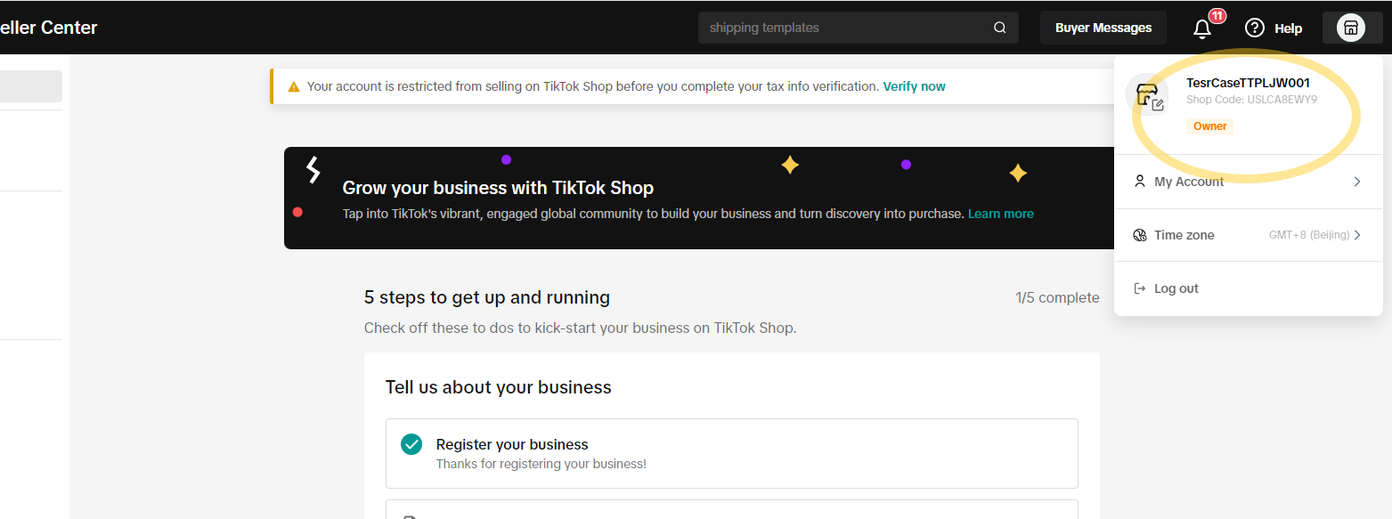Image resolution: width=1392 pixels, height=519 pixels.
Task: Open Buyer Messages
Action: coord(1103,28)
